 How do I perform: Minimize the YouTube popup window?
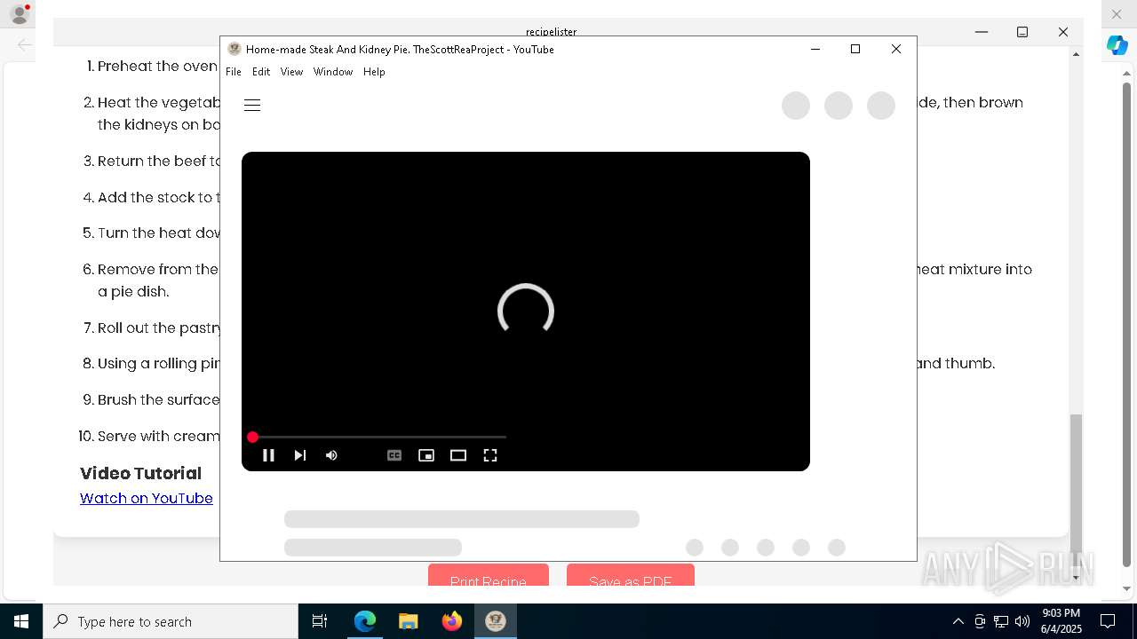[x=815, y=49]
